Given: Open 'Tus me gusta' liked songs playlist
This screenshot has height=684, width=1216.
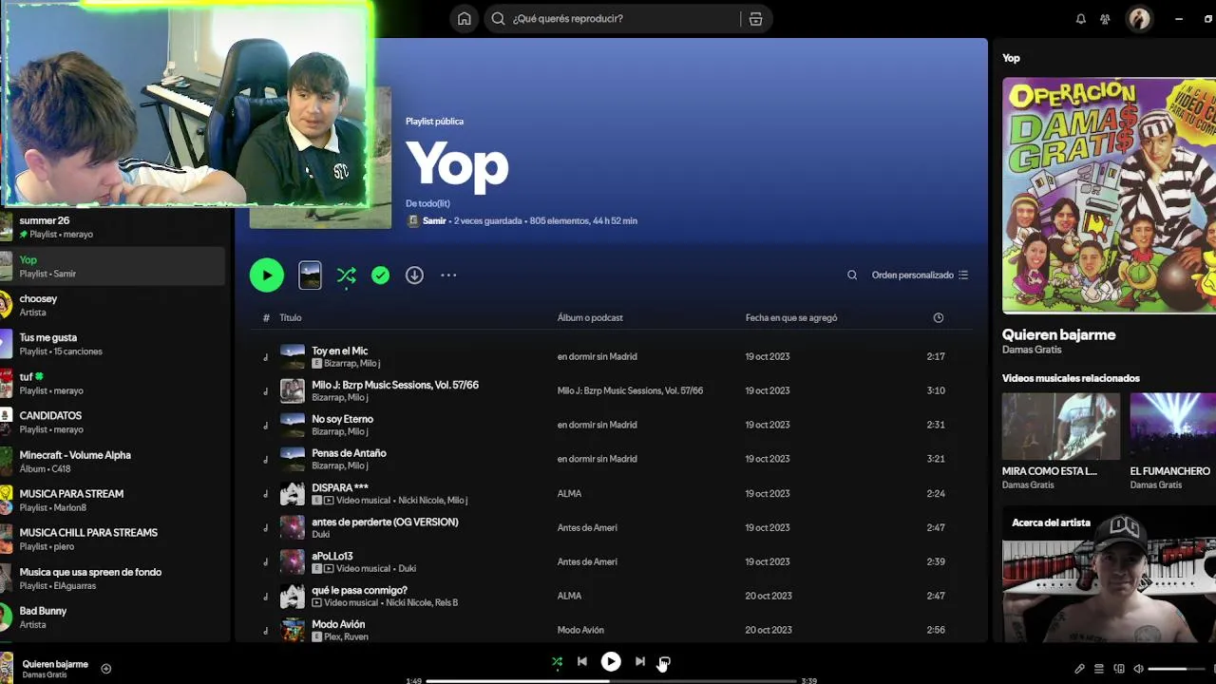Looking at the screenshot, I should pos(114,344).
